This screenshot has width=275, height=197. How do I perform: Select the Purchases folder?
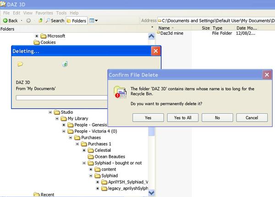(88, 138)
